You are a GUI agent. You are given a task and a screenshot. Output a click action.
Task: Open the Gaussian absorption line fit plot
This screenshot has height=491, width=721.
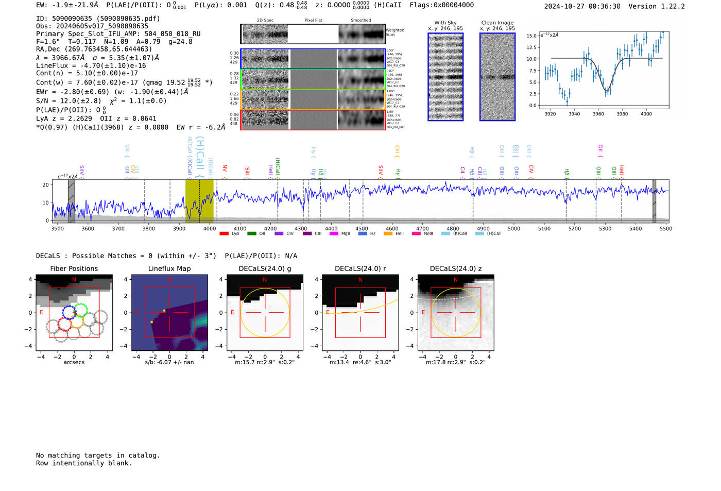tap(604, 71)
